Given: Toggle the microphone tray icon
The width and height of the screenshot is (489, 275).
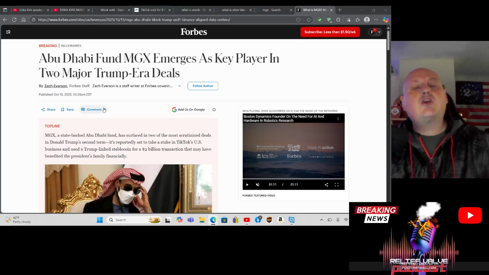Looking at the screenshot, I should coord(338,220).
